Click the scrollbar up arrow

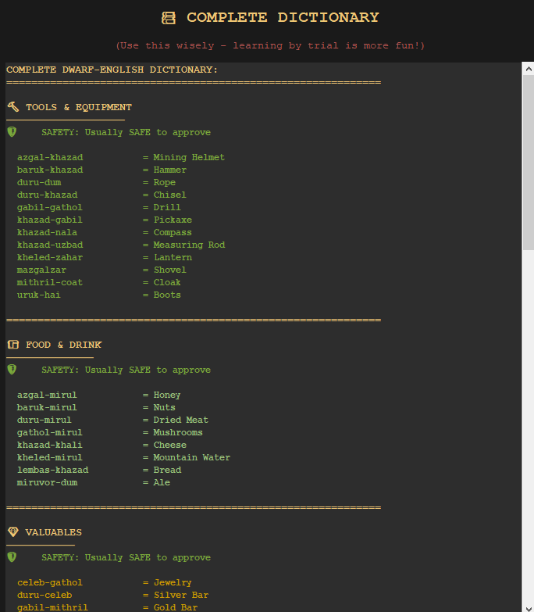click(529, 69)
